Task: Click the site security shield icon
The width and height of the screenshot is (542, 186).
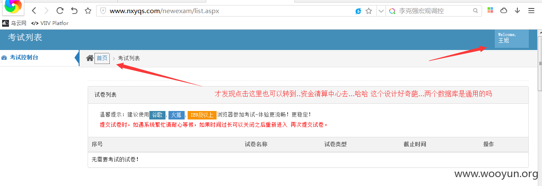Action: pos(103,11)
